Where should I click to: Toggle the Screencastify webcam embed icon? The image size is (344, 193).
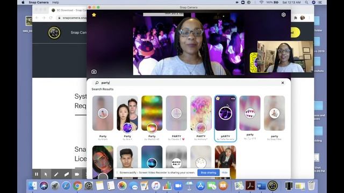pyautogui.click(x=77, y=174)
